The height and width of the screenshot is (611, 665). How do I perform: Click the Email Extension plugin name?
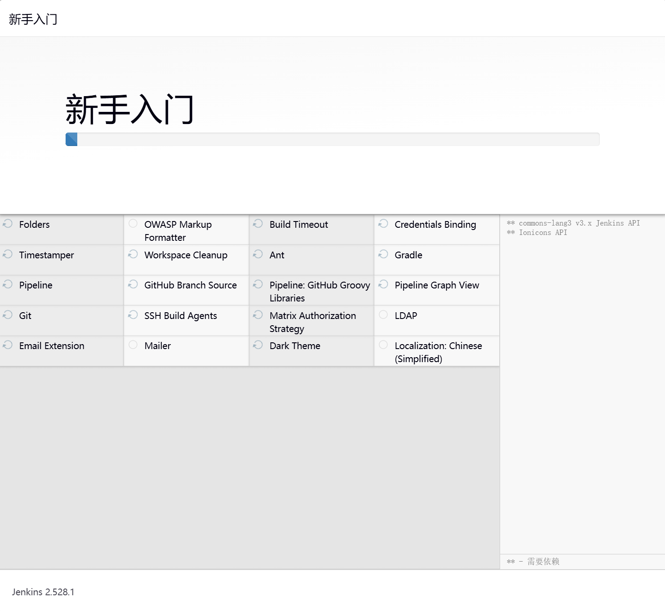(52, 346)
